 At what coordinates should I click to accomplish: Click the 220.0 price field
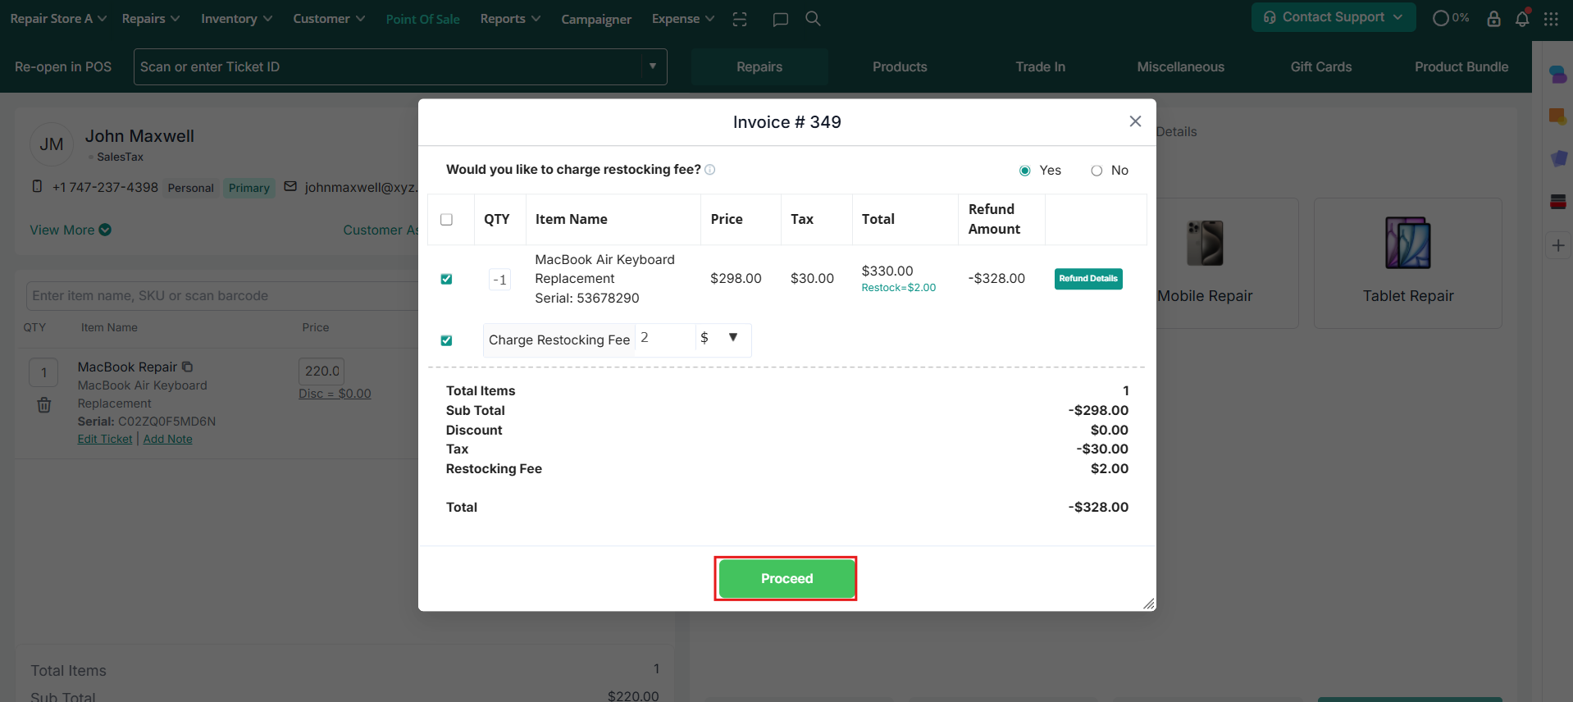click(x=321, y=371)
